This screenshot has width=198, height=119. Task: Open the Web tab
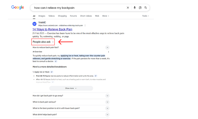click(x=97, y=16)
